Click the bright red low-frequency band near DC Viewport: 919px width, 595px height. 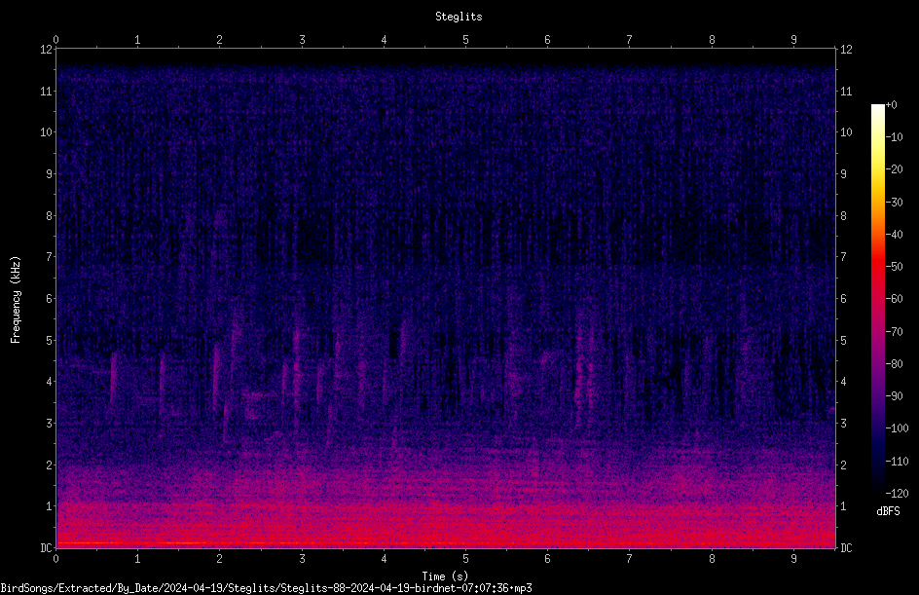446,528
